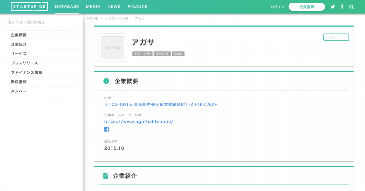This screenshot has height=191, width=365.
Task: Click ログイン in the header
Action: [277, 7]
